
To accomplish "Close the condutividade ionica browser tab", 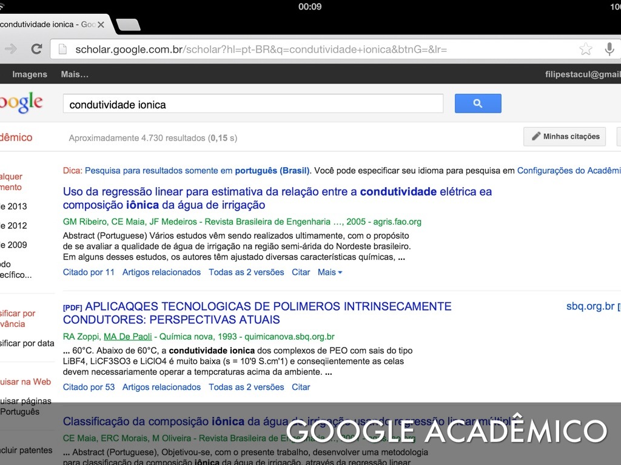I will [x=101, y=25].
